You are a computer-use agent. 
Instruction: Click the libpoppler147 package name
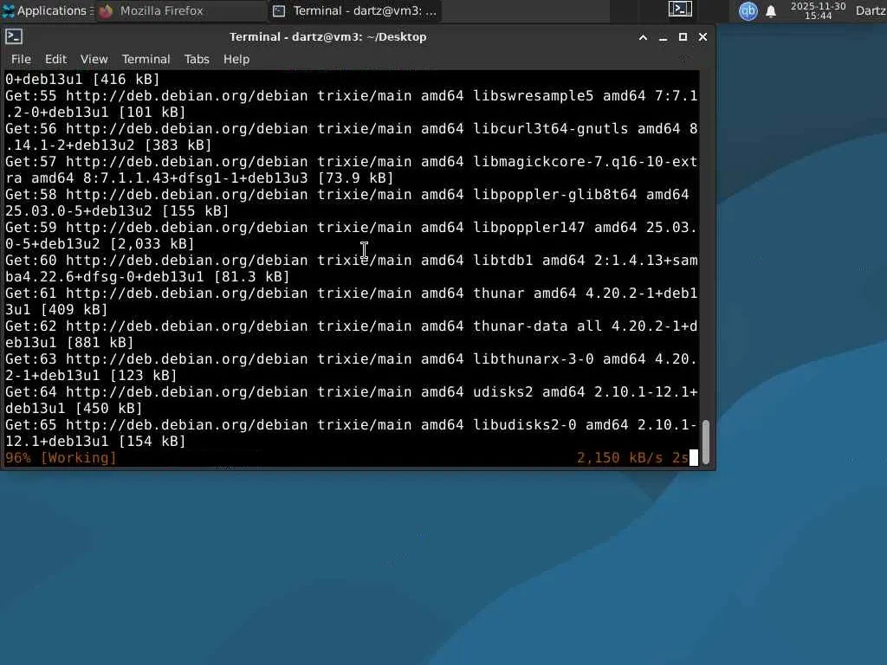coord(529,228)
